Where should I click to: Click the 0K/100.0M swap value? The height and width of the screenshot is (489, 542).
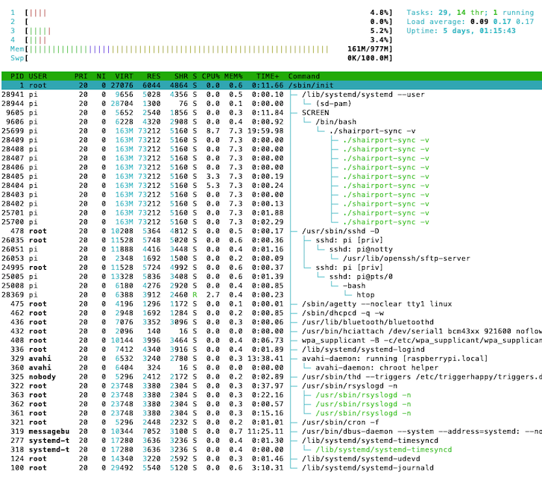368,58
